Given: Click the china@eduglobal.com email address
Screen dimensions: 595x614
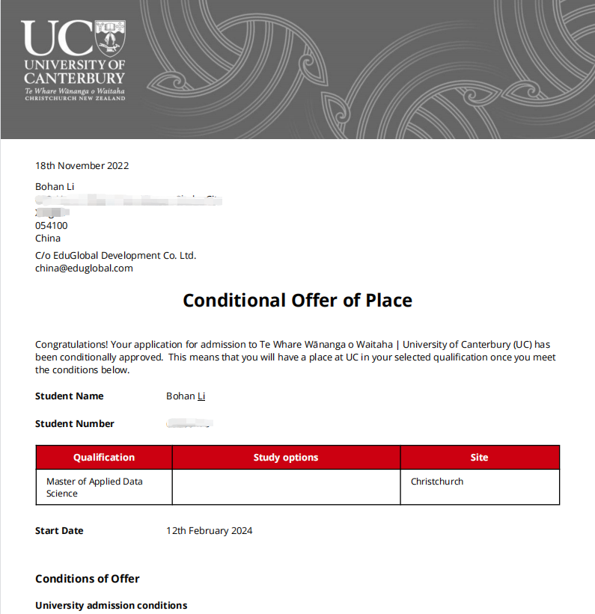Looking at the screenshot, I should pyautogui.click(x=84, y=268).
